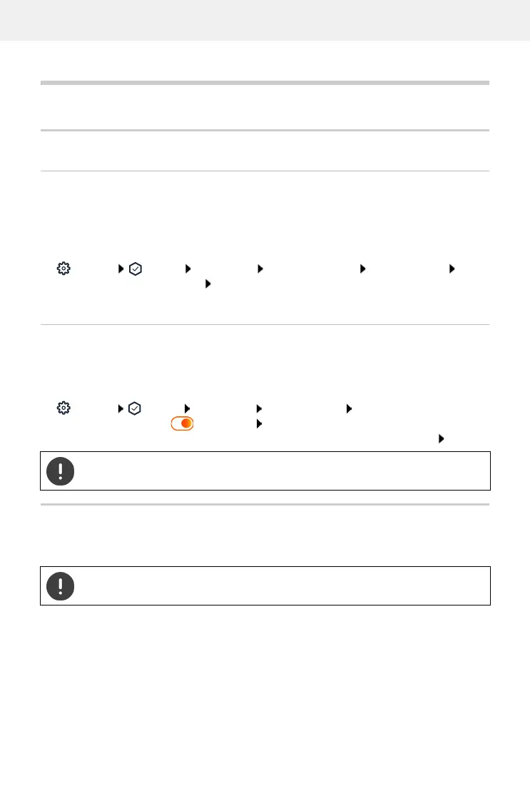The height and width of the screenshot is (789, 530).
Task: Select the hexagon checkmark icon in the lower path
Action: tap(136, 408)
